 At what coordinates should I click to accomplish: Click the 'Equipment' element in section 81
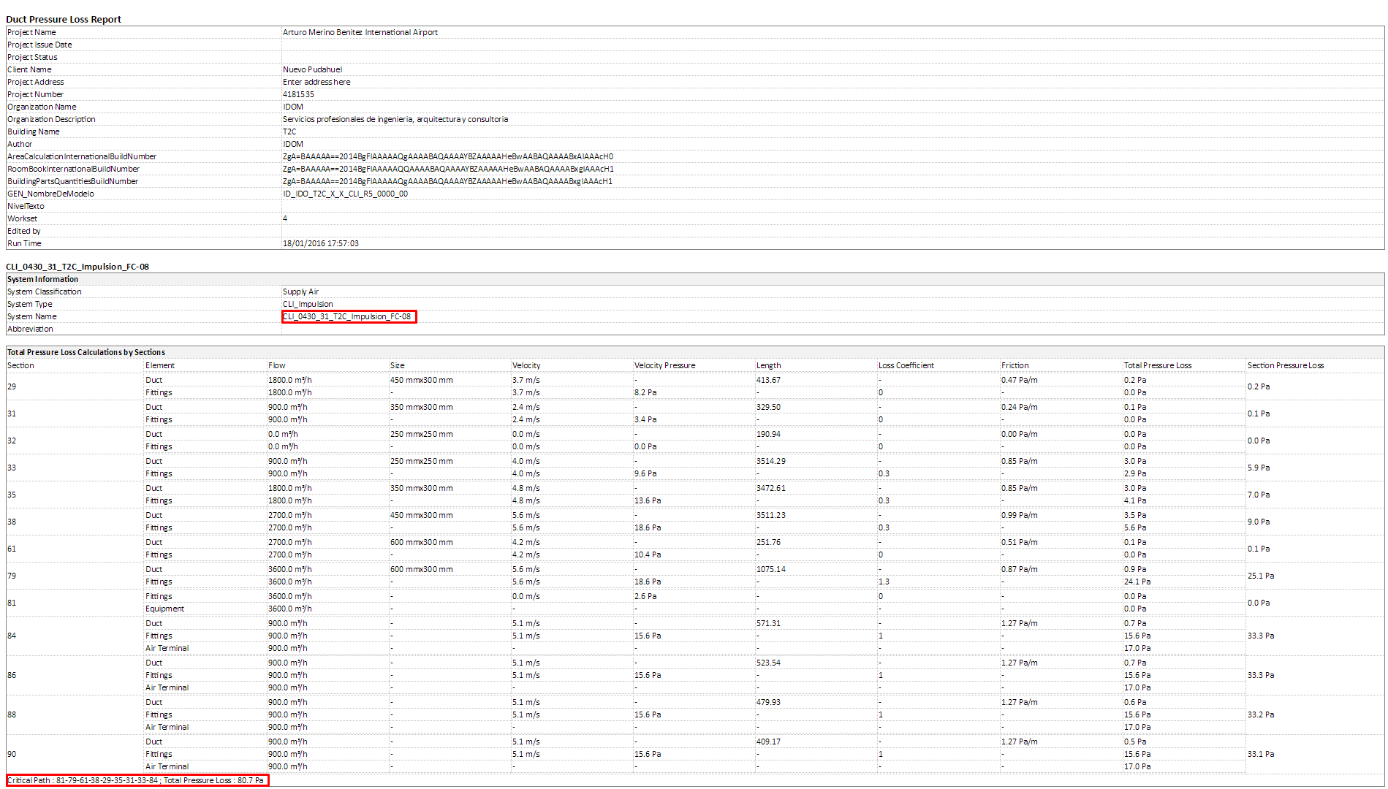(x=164, y=609)
